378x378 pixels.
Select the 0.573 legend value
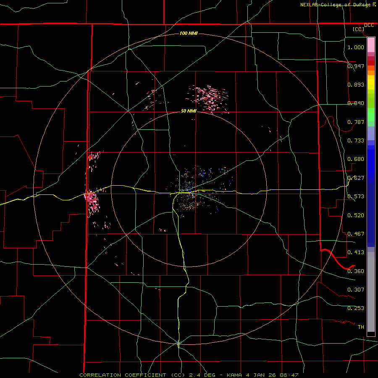356,197
